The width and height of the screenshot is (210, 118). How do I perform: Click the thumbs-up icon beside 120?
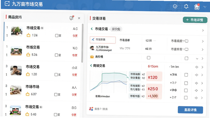[28, 74]
